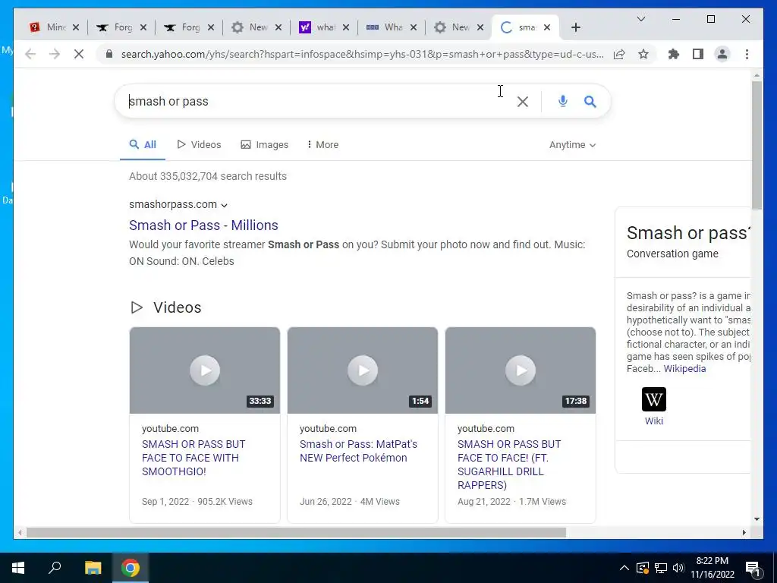The height and width of the screenshot is (583, 777).
Task: Click the Chrome taskbar icon
Action: pyautogui.click(x=130, y=568)
